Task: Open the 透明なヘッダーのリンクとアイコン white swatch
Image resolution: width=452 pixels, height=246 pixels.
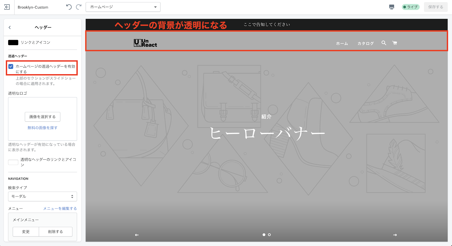Action: point(13,162)
